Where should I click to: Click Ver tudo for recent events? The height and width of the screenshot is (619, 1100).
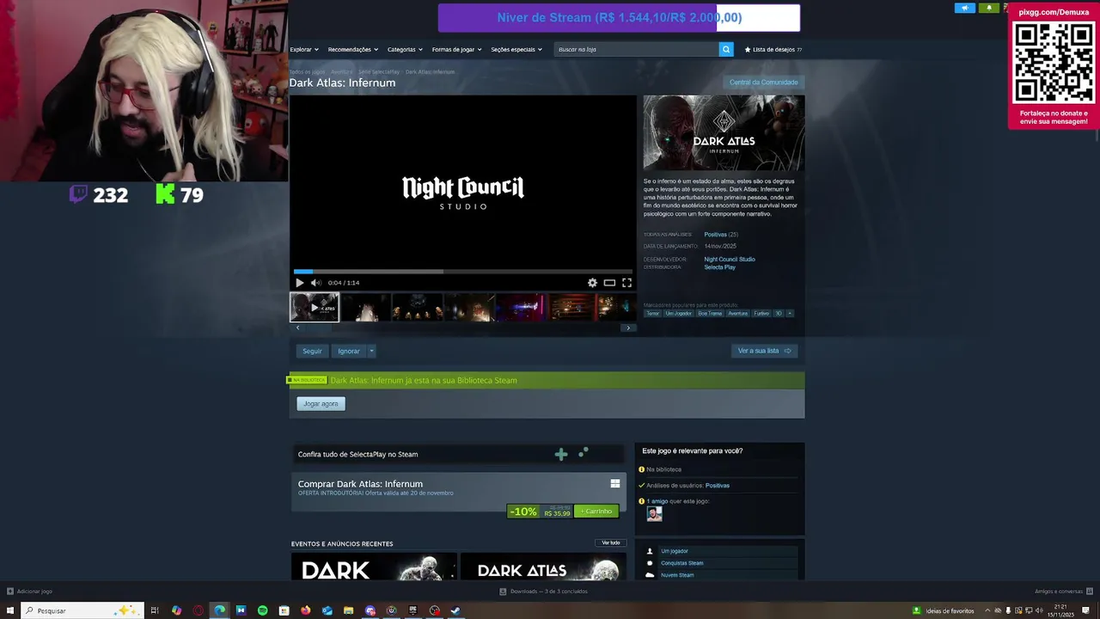[x=611, y=543]
